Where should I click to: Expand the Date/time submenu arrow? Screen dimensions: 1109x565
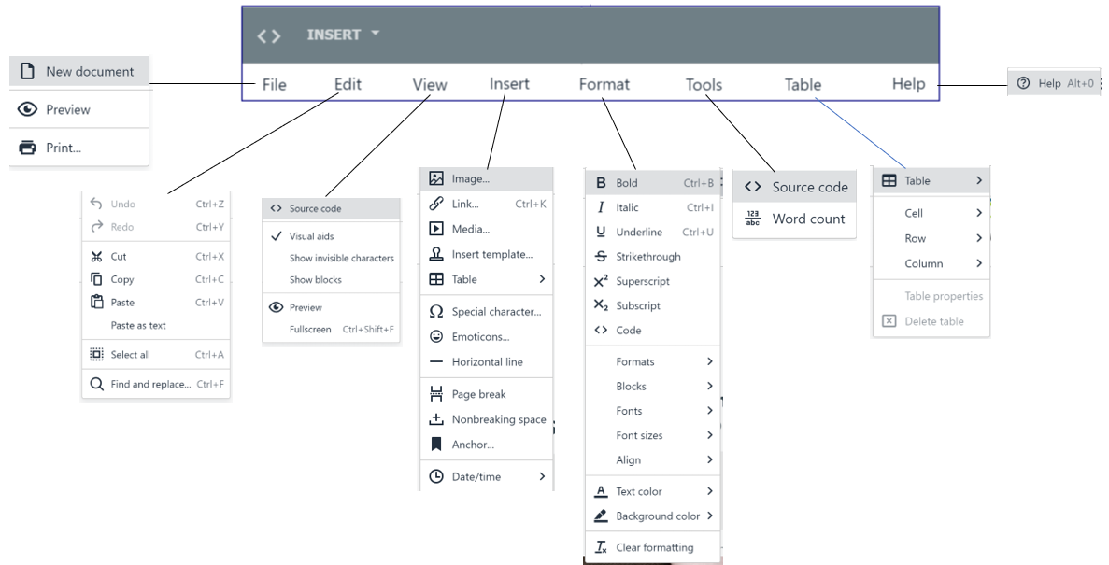coord(542,476)
